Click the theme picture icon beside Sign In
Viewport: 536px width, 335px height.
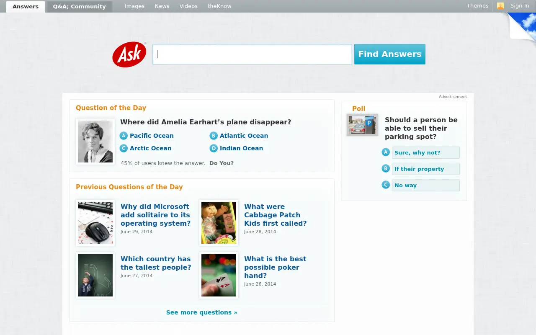pos(500,6)
